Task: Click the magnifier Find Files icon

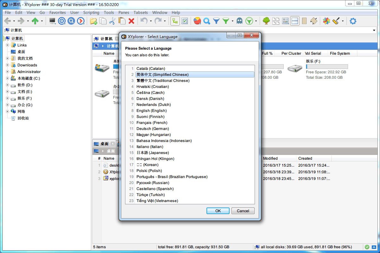Action: click(x=207, y=21)
